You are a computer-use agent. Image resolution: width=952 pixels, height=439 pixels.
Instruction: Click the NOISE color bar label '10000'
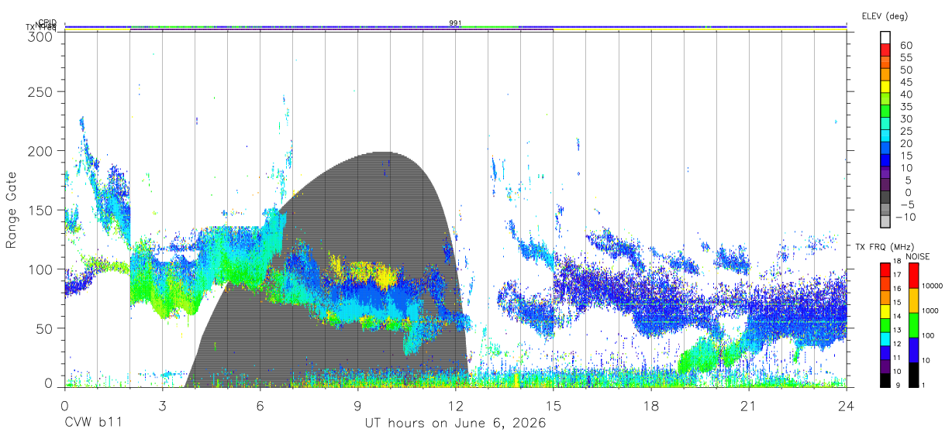tap(930, 286)
